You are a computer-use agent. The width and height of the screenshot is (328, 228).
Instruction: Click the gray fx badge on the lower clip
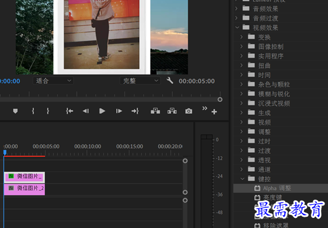pos(11,188)
